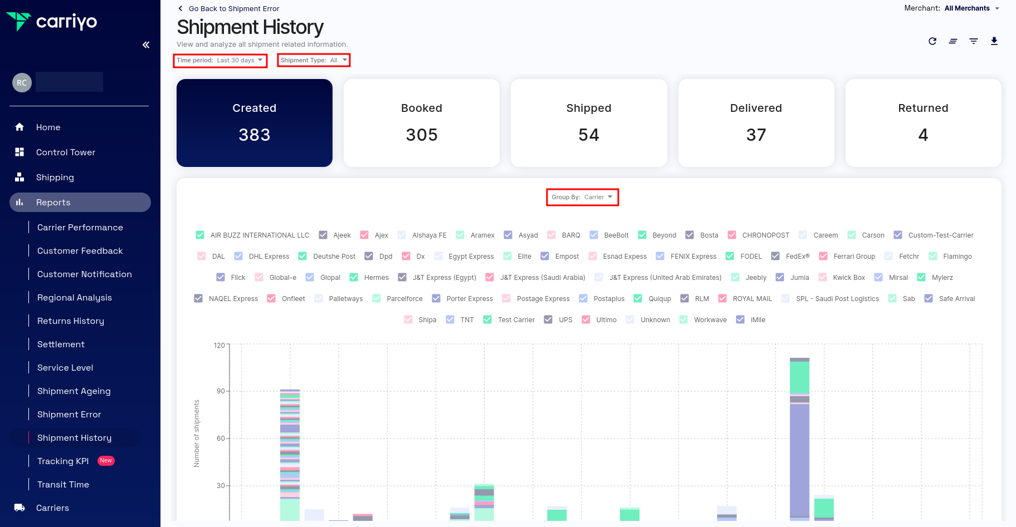This screenshot has width=1016, height=527.
Task: Click the download/export report icon
Action: pyautogui.click(x=994, y=41)
